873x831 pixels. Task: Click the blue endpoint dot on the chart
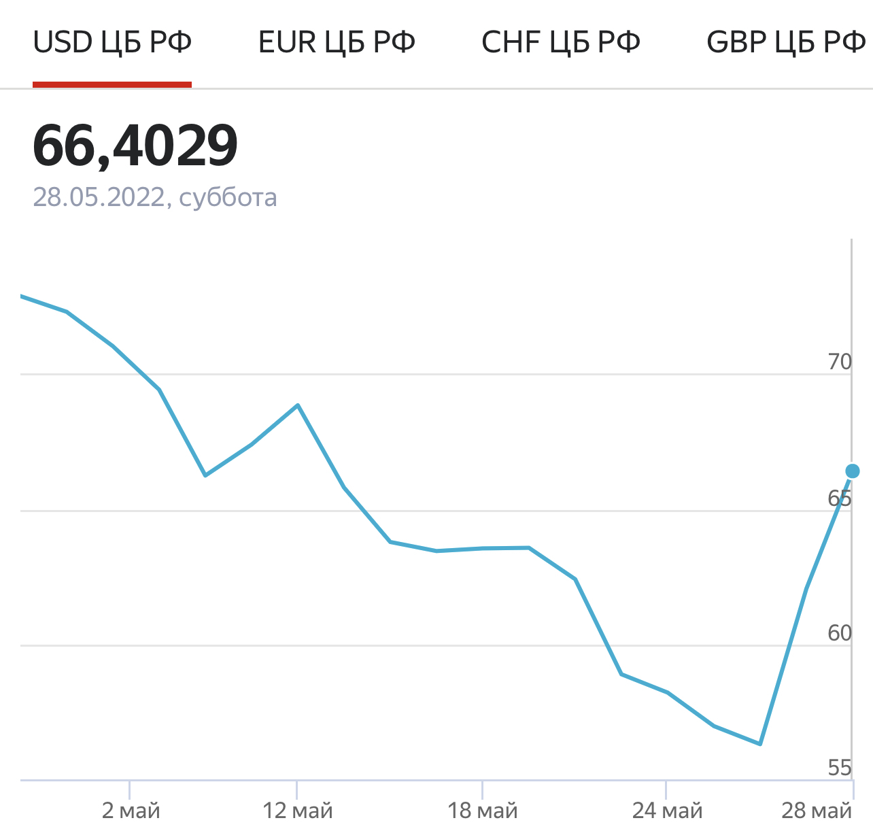852,471
